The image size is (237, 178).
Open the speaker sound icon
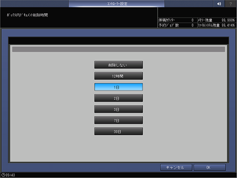tap(219, 4)
